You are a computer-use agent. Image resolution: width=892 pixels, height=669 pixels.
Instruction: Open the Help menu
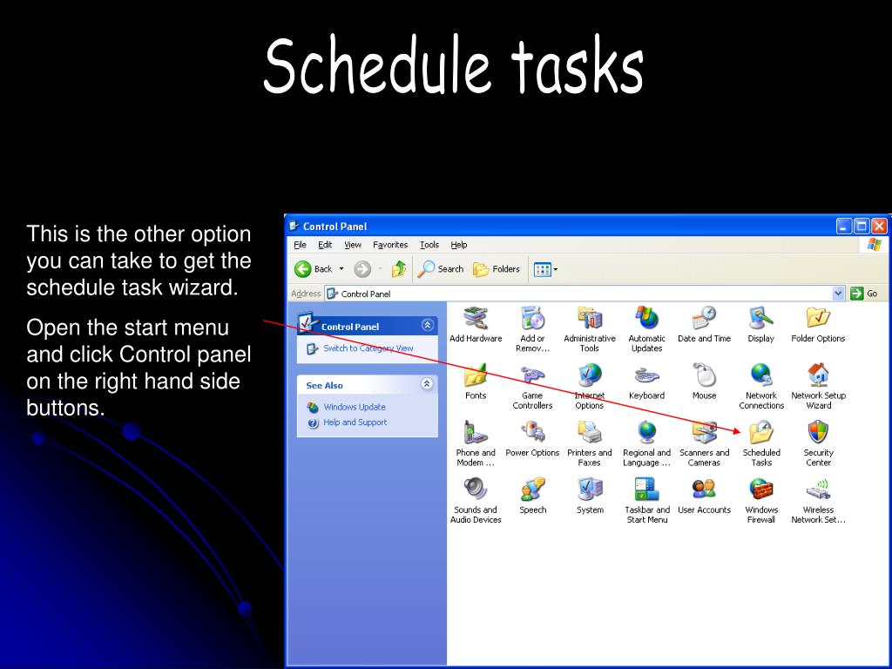[x=459, y=245]
